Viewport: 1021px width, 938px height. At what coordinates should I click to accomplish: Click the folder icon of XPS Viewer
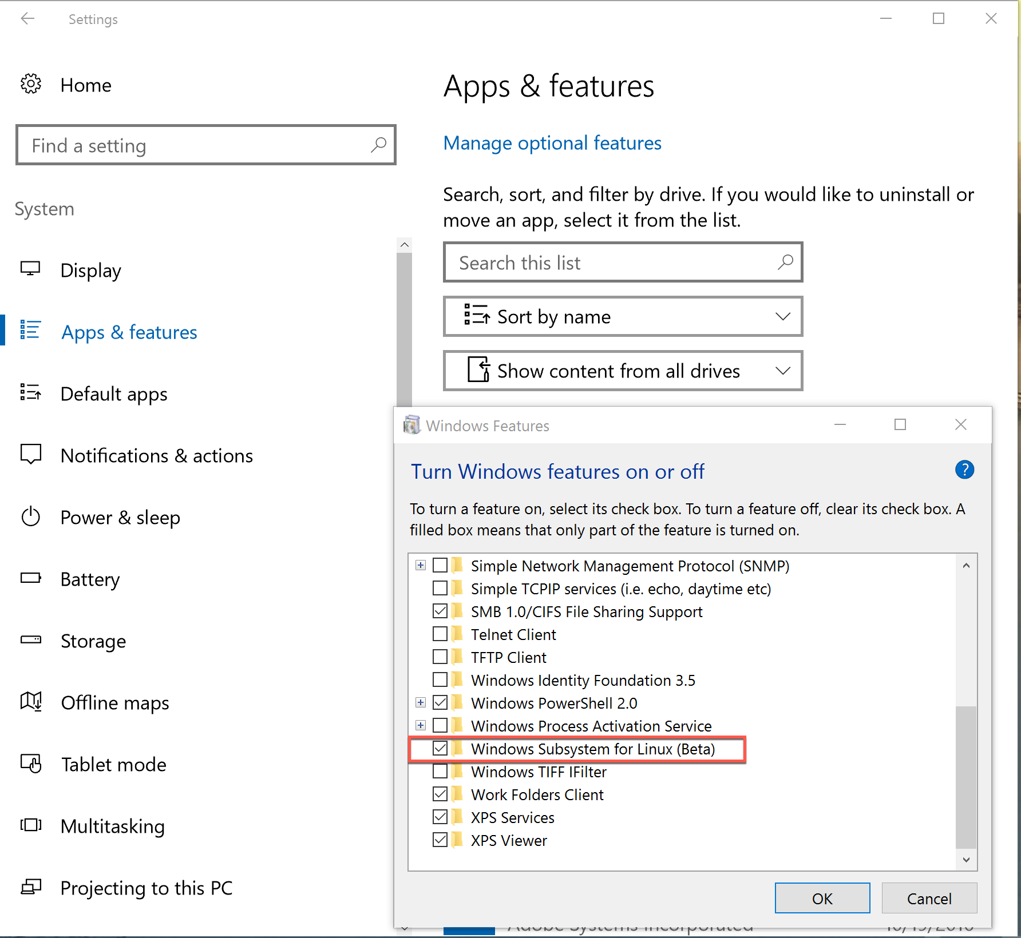pyautogui.click(x=457, y=840)
